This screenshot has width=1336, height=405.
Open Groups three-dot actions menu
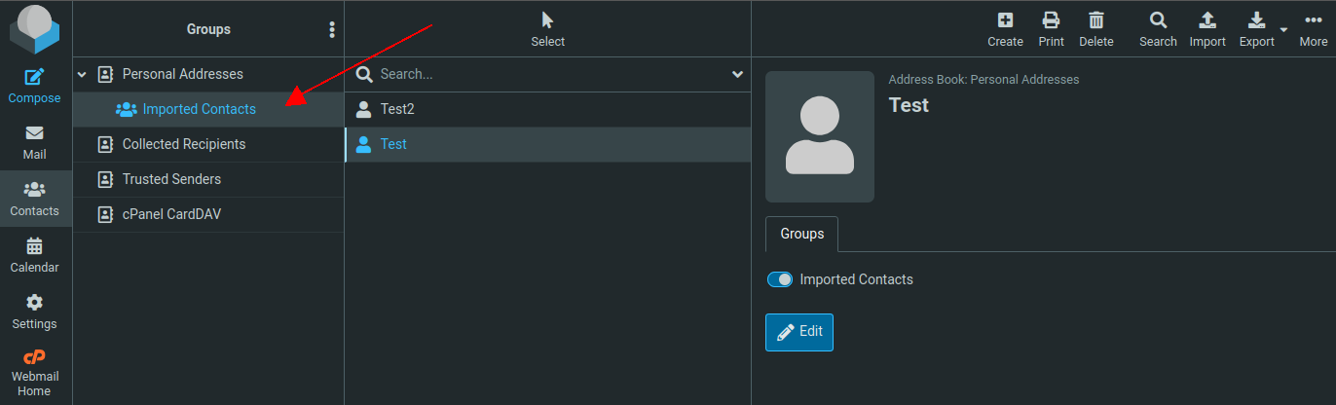pos(332,29)
